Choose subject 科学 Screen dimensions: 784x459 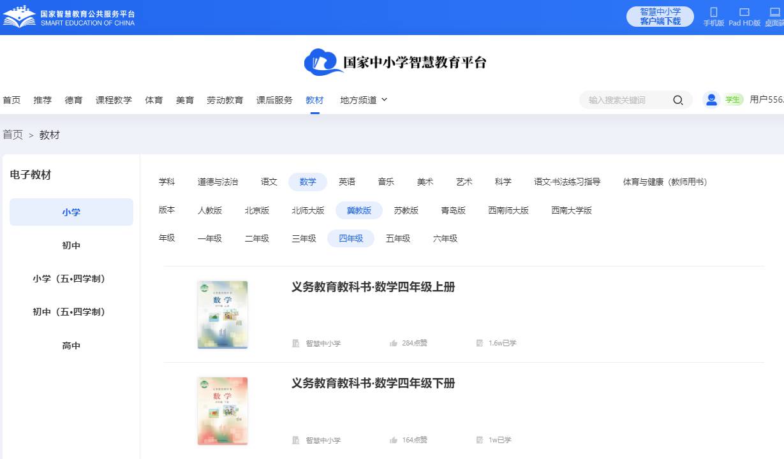click(503, 182)
